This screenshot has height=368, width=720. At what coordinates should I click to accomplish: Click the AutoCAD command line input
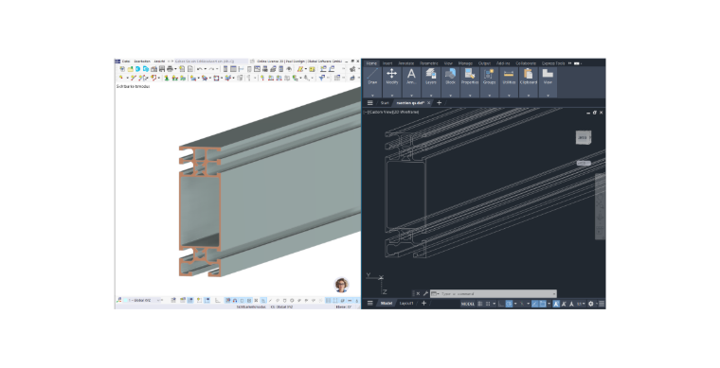[494, 294]
